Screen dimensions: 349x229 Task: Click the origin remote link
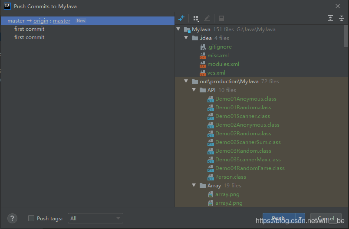(x=41, y=21)
